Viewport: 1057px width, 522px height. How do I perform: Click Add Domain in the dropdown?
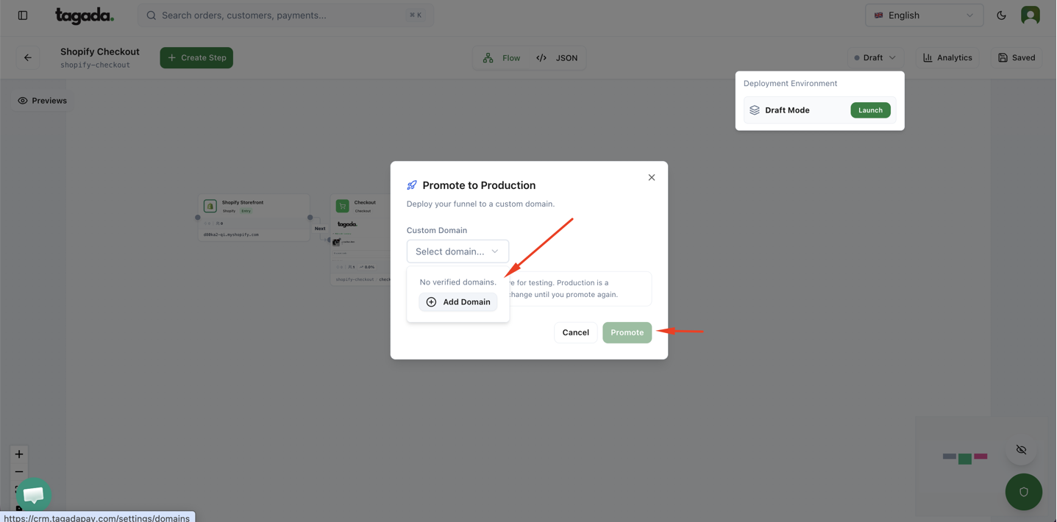click(458, 302)
